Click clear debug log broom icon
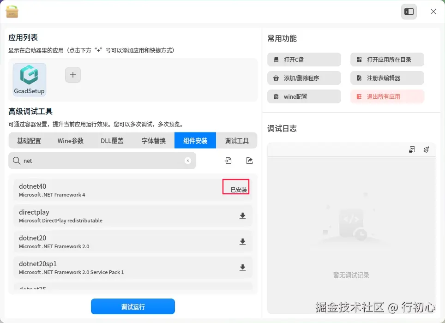445x323 pixels. [x=426, y=150]
